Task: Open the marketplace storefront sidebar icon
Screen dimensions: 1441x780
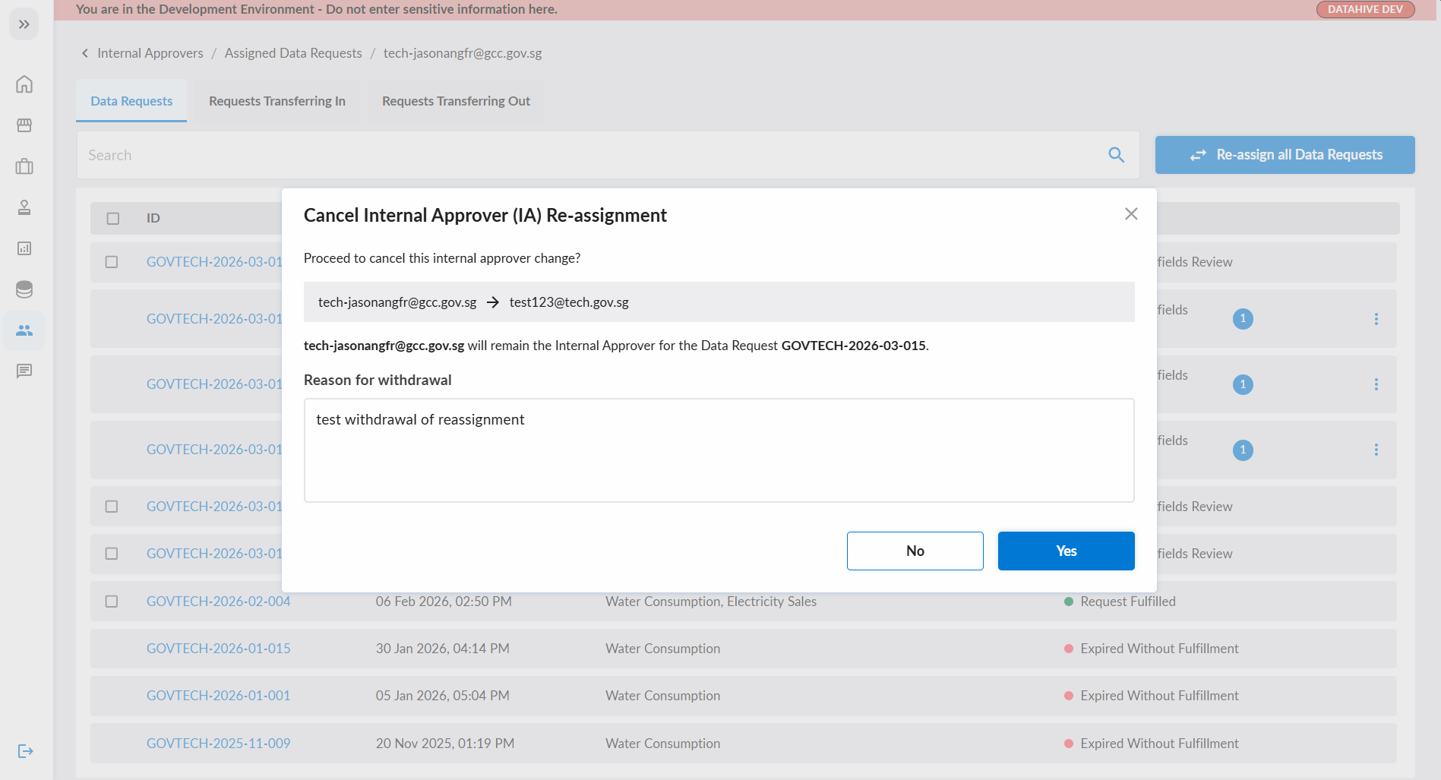Action: tap(24, 125)
